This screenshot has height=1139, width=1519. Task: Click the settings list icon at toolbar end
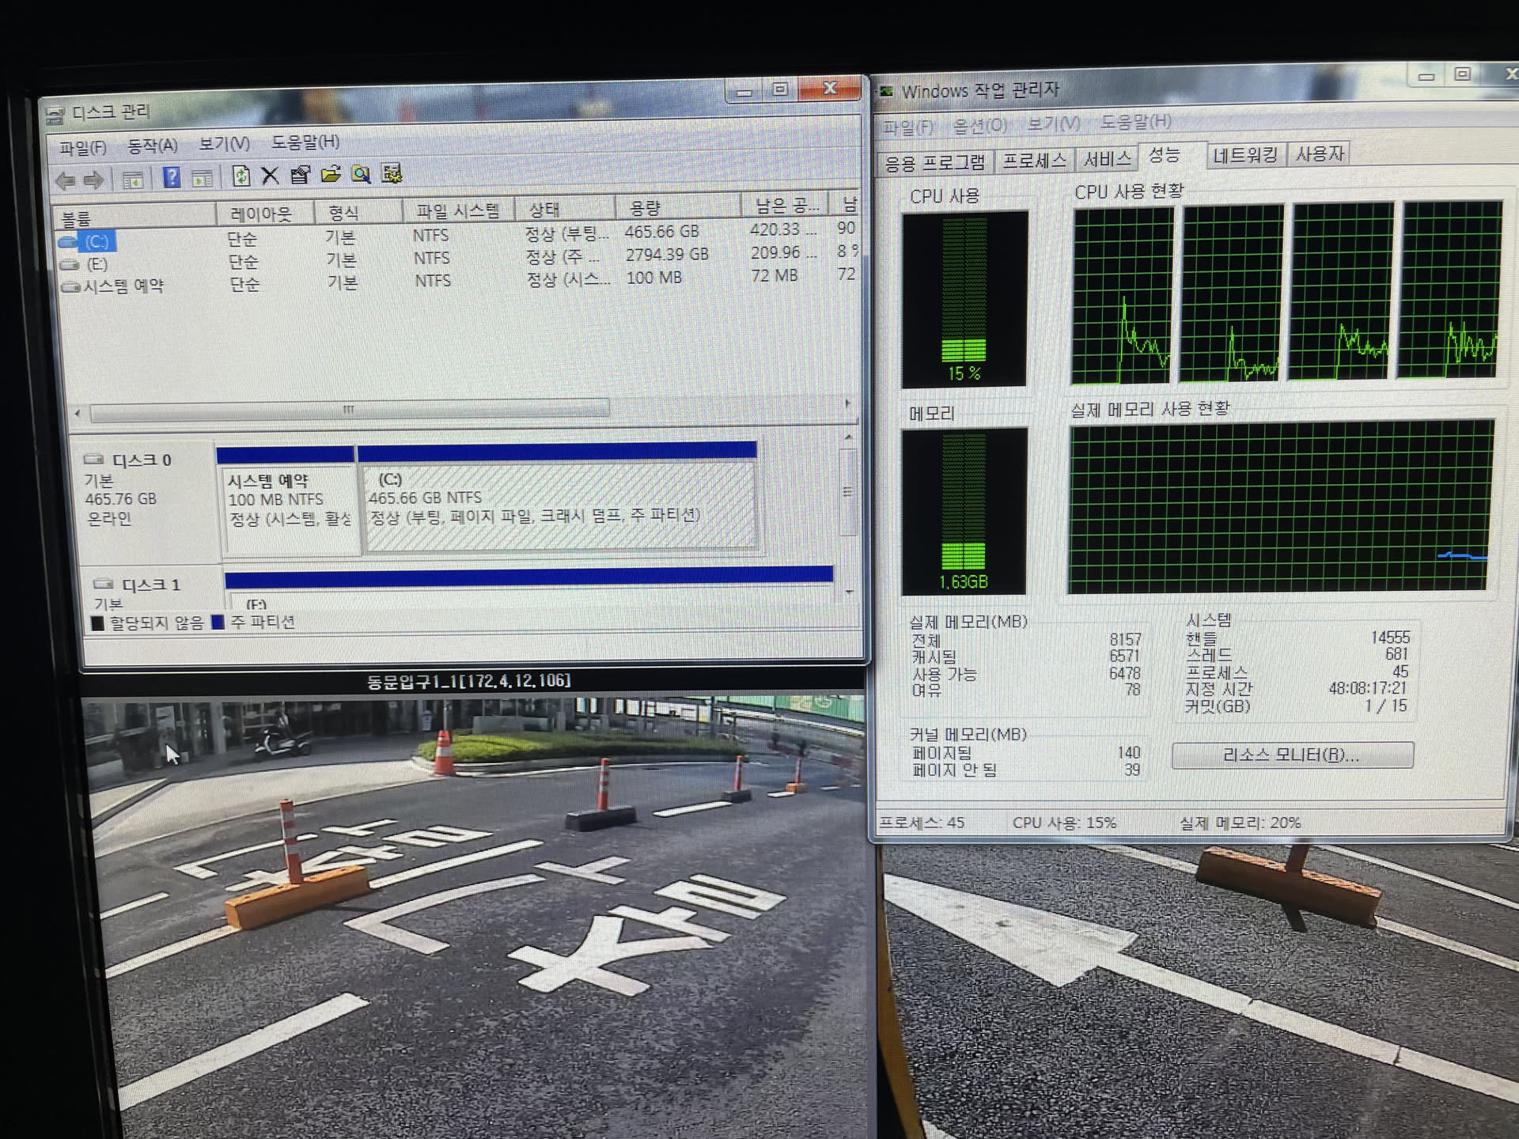coord(392,174)
